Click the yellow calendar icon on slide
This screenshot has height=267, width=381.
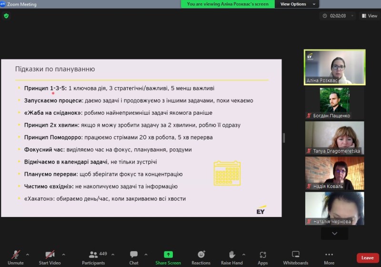[227, 173]
